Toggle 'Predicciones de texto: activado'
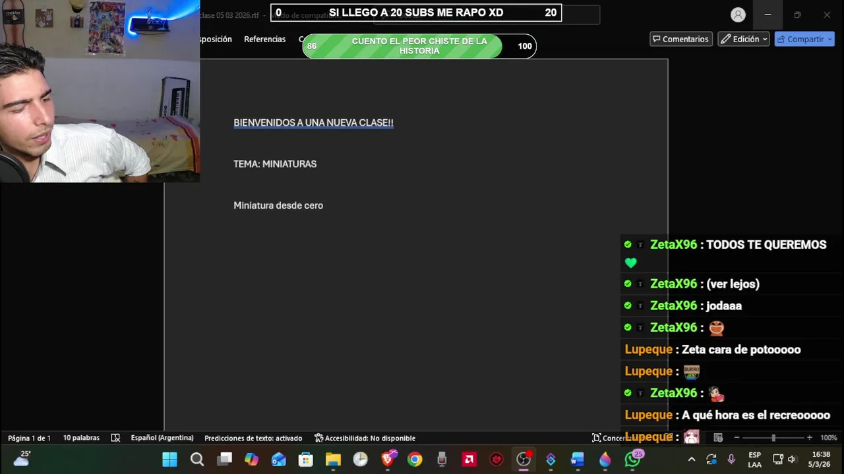This screenshot has height=474, width=844. point(253,438)
